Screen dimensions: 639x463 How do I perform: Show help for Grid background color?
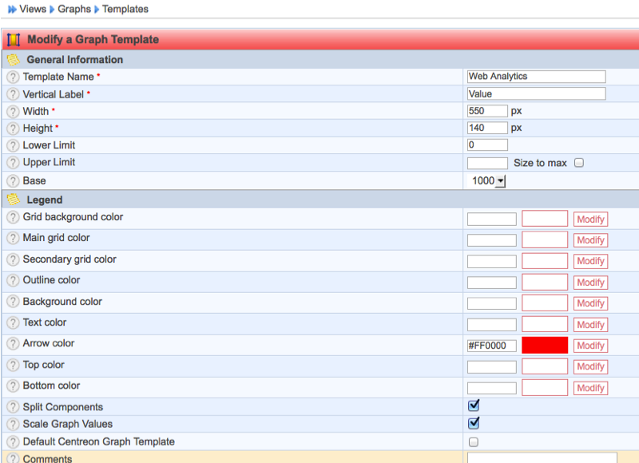point(13,218)
